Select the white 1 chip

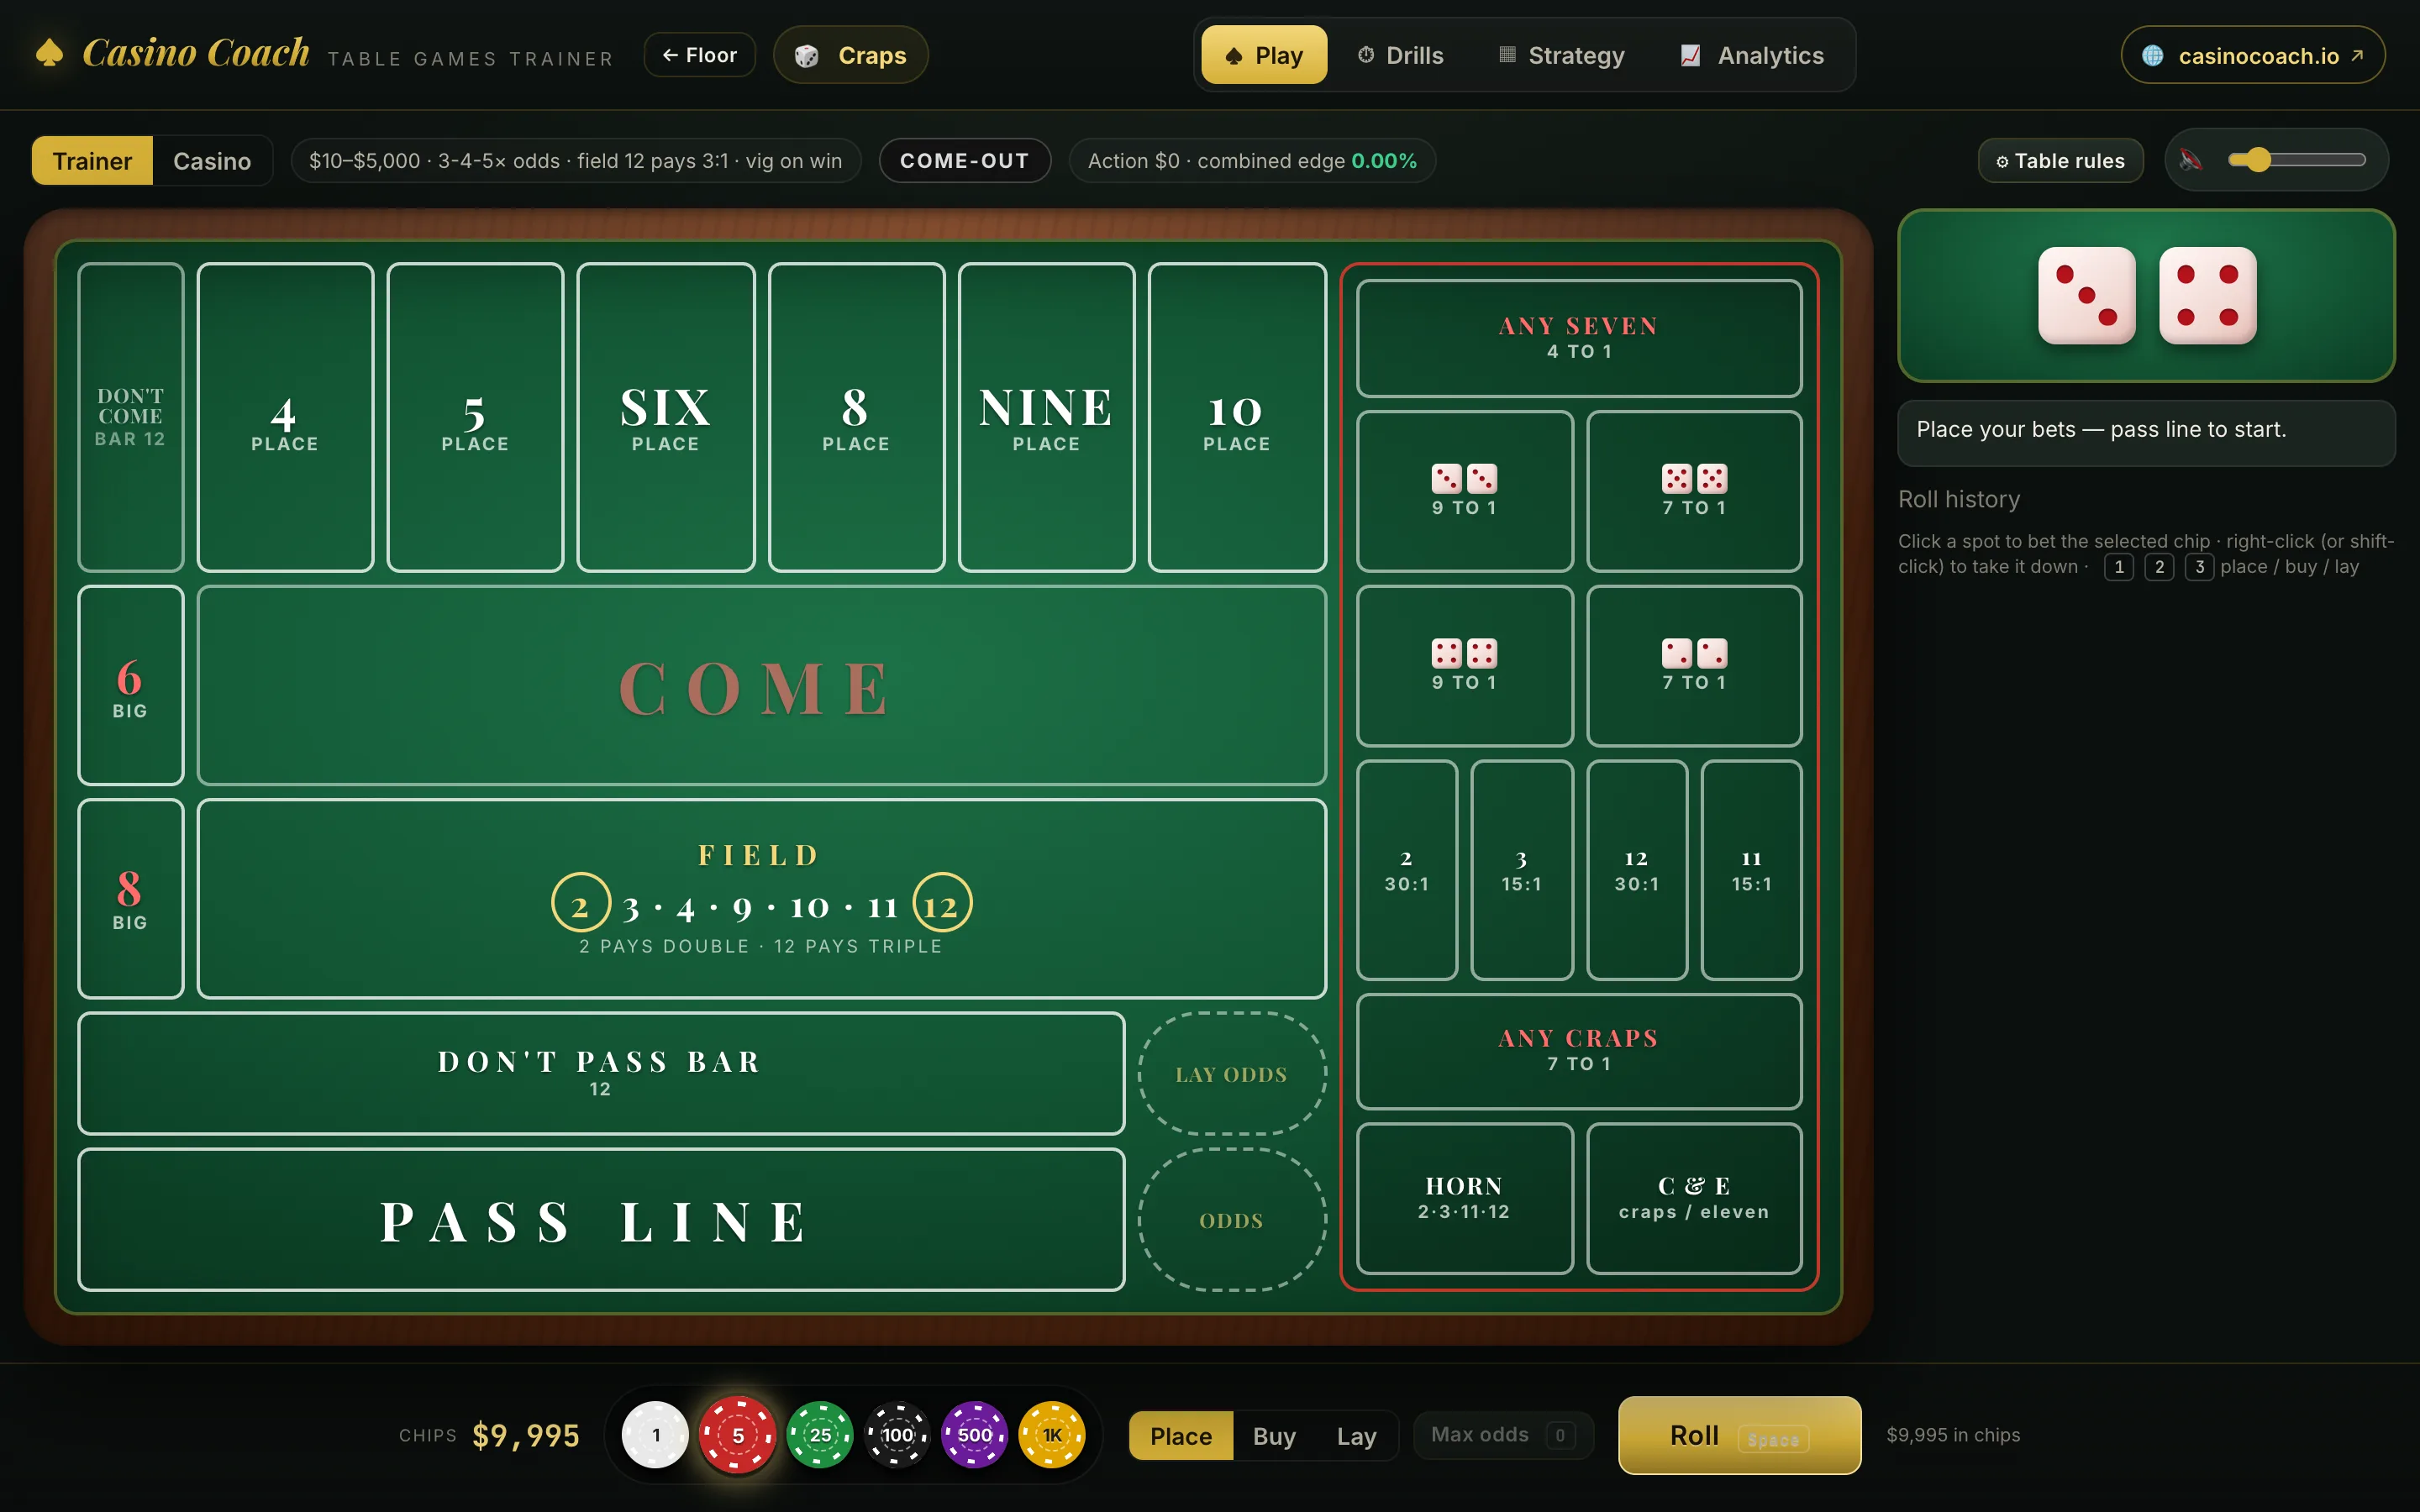(x=655, y=1435)
